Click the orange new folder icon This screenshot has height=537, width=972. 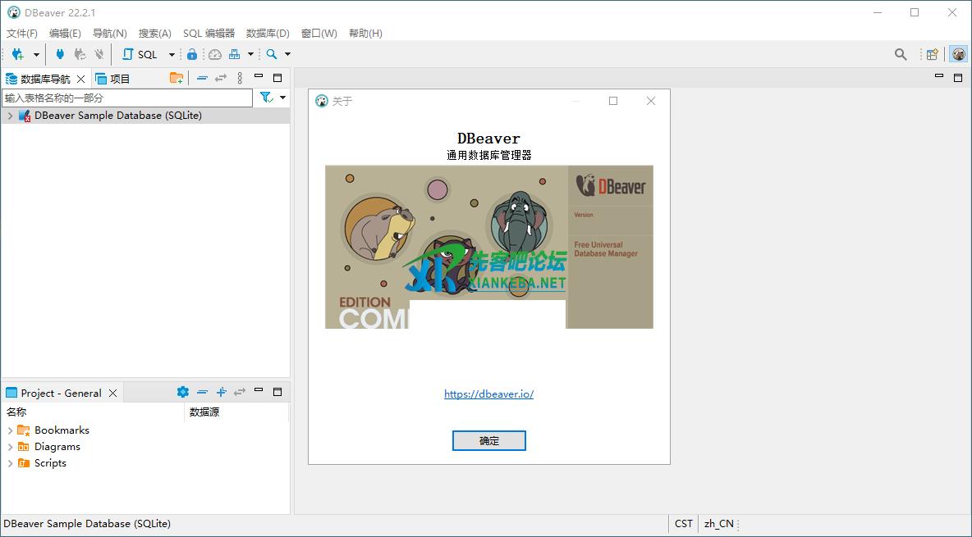pos(177,78)
